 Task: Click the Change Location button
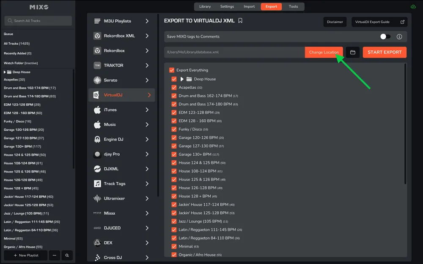[x=324, y=52]
